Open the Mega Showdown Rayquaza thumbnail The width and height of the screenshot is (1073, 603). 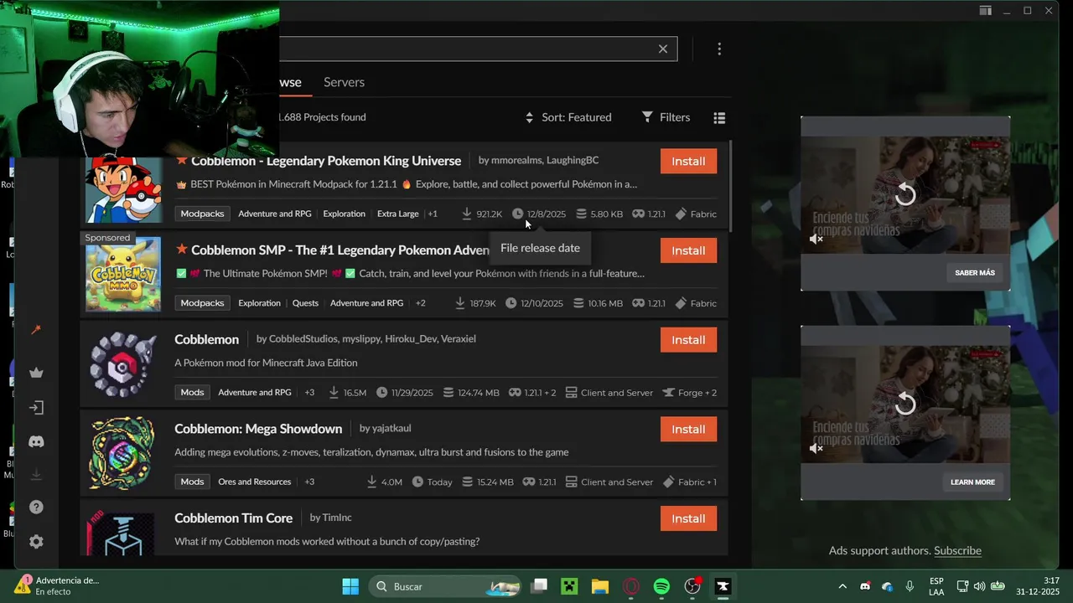pyautogui.click(x=123, y=453)
